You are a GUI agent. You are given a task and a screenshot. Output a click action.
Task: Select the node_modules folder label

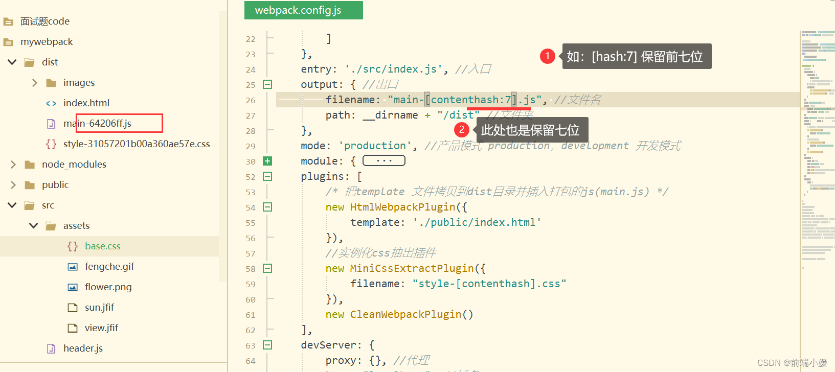pos(74,164)
